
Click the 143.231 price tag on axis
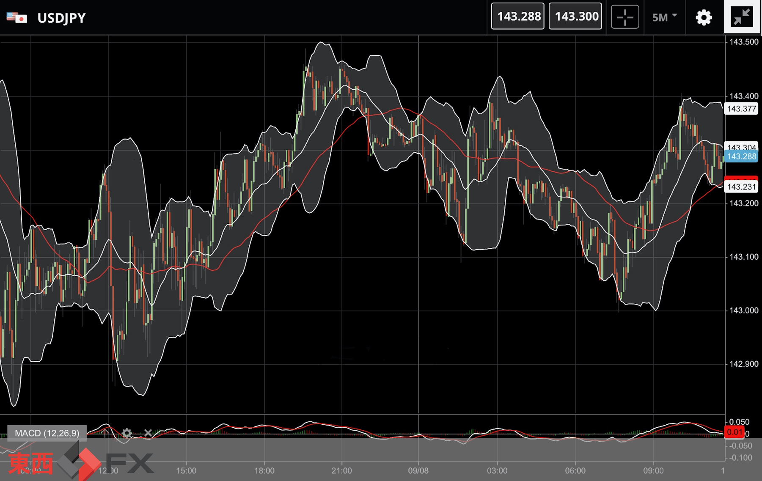pyautogui.click(x=741, y=187)
